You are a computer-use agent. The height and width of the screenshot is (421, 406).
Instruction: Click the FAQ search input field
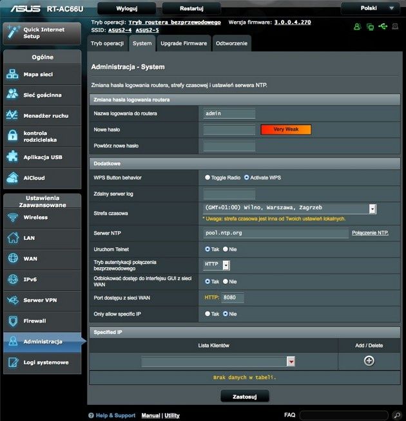344,415
